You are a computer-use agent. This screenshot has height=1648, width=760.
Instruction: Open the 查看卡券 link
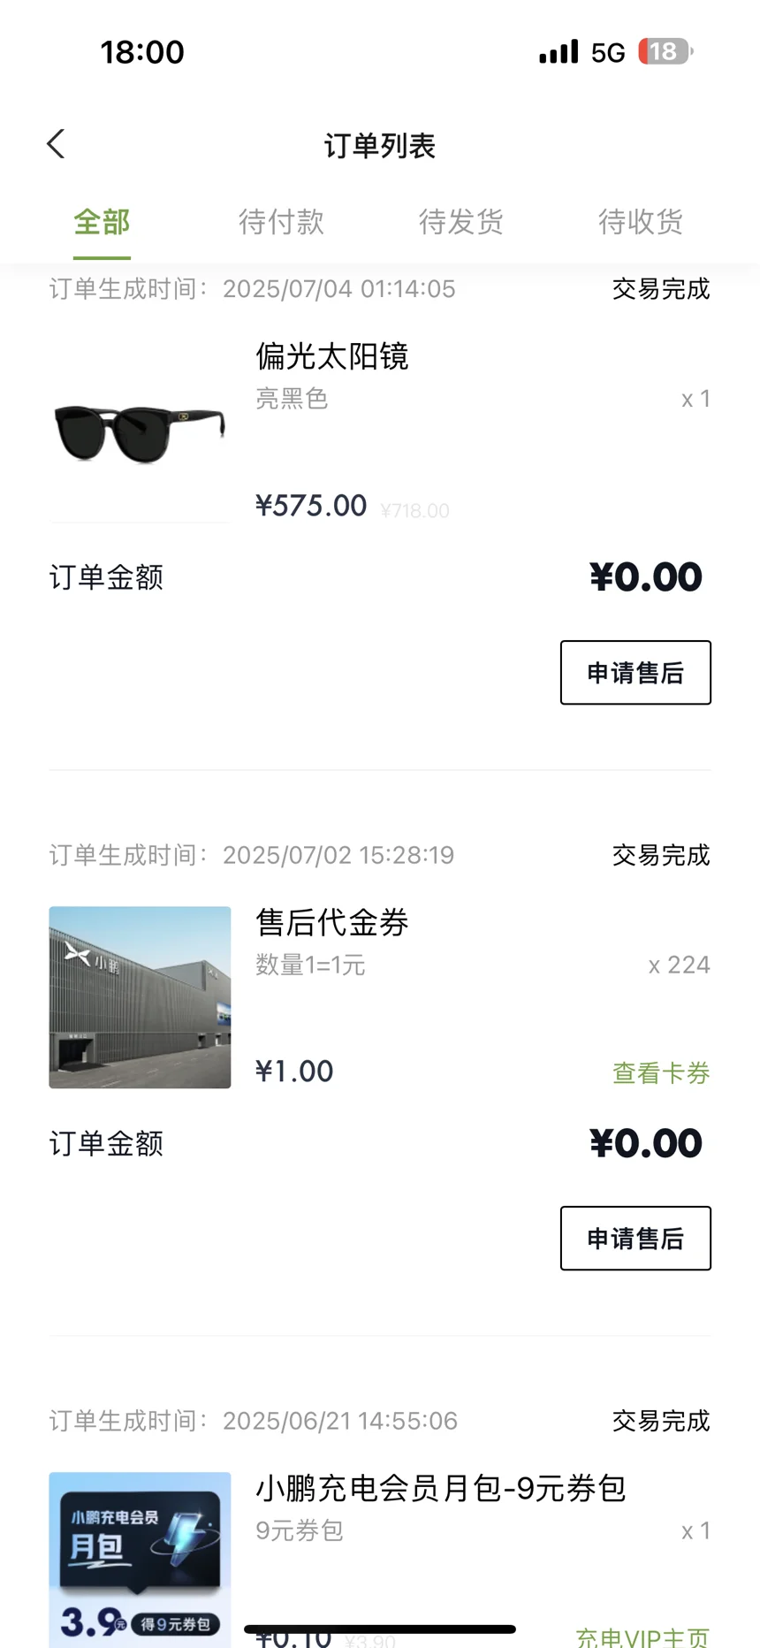(661, 1072)
